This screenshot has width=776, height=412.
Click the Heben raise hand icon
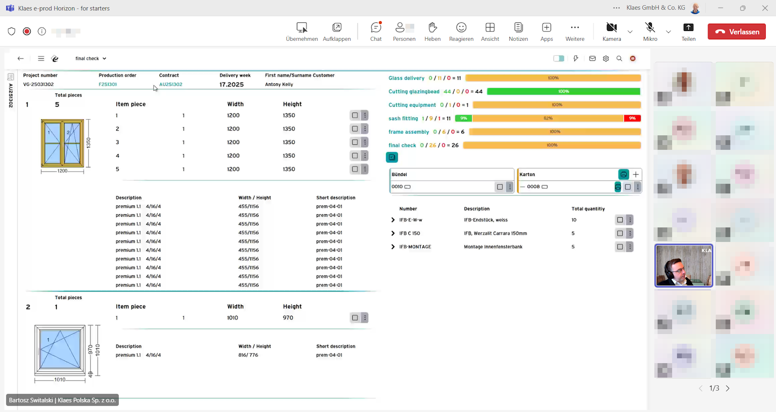coord(432,32)
